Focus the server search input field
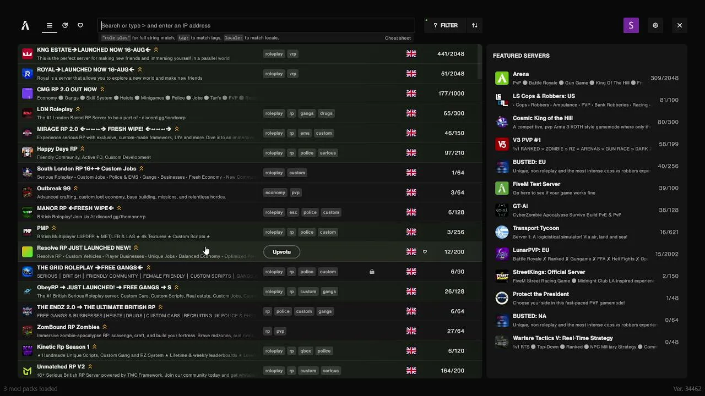 (256, 25)
